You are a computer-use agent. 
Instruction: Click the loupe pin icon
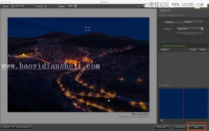pos(162,121)
